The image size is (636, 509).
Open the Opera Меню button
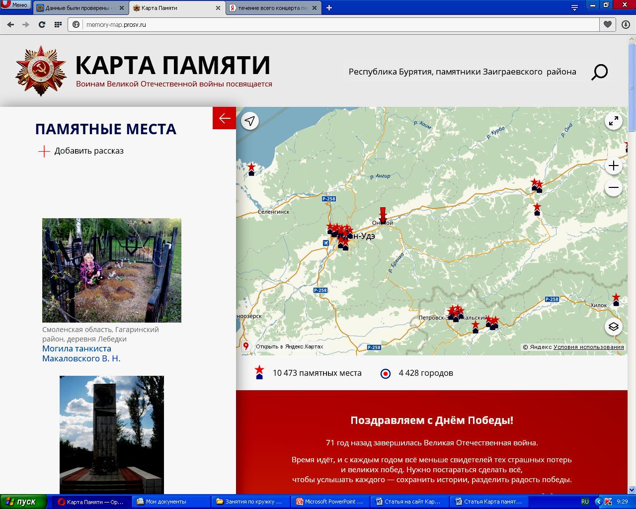click(x=15, y=4)
